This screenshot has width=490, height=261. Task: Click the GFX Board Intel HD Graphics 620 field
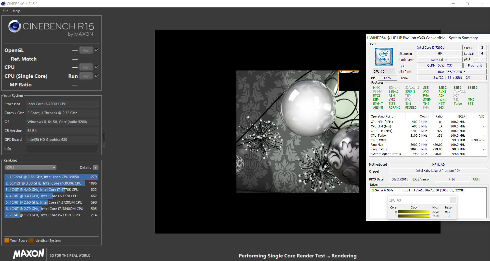[62, 140]
